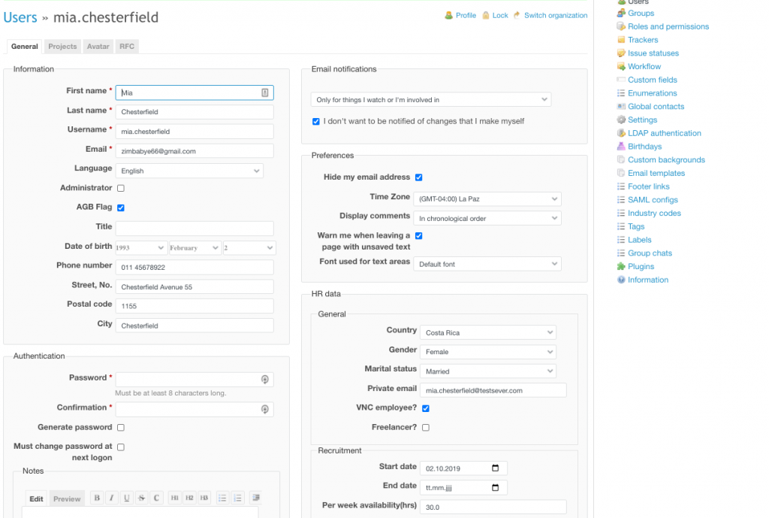The width and height of the screenshot is (769, 518).
Task: Click the Settings gear icon in sidebar
Action: [x=621, y=120]
